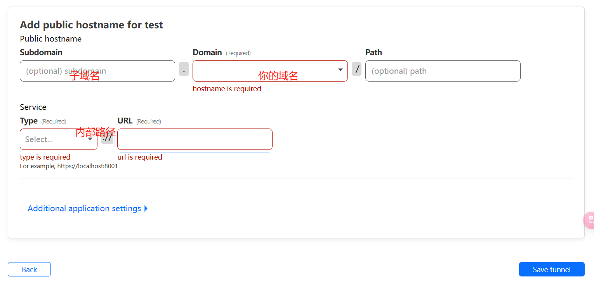
Task: Click the pink floating icon at right edge
Action: [589, 220]
